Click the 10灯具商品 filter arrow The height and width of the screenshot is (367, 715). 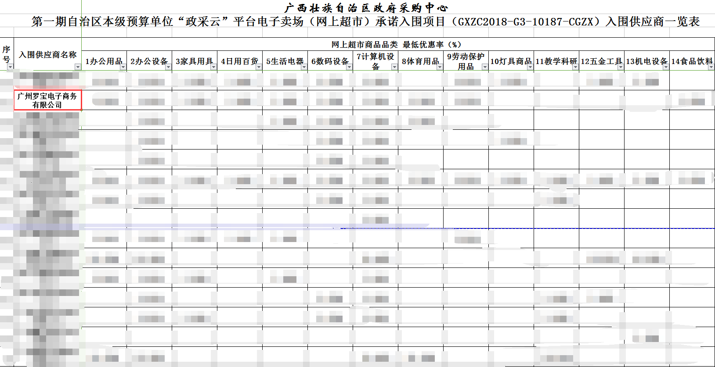pyautogui.click(x=530, y=67)
